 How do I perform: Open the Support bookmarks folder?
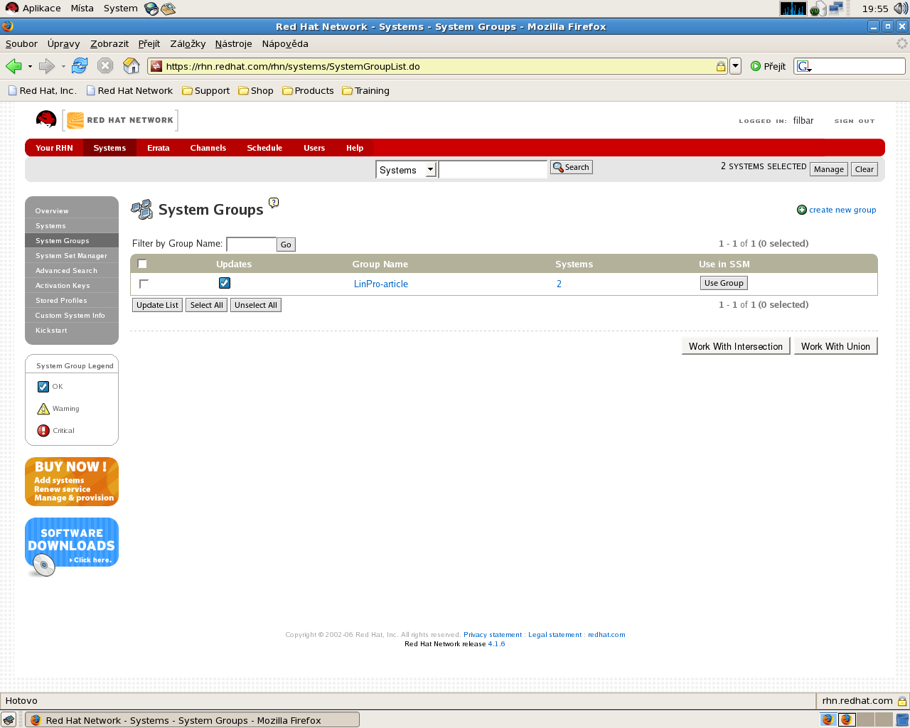(x=206, y=90)
